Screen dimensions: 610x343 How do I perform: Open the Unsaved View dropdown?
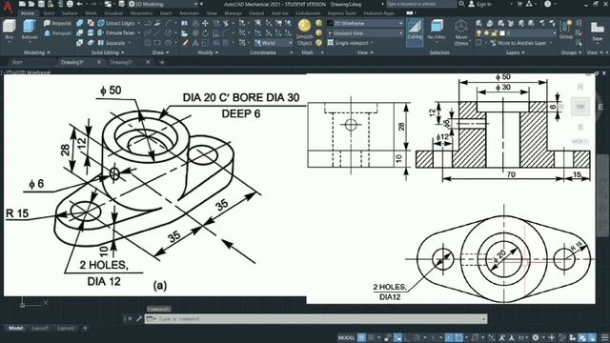click(365, 33)
